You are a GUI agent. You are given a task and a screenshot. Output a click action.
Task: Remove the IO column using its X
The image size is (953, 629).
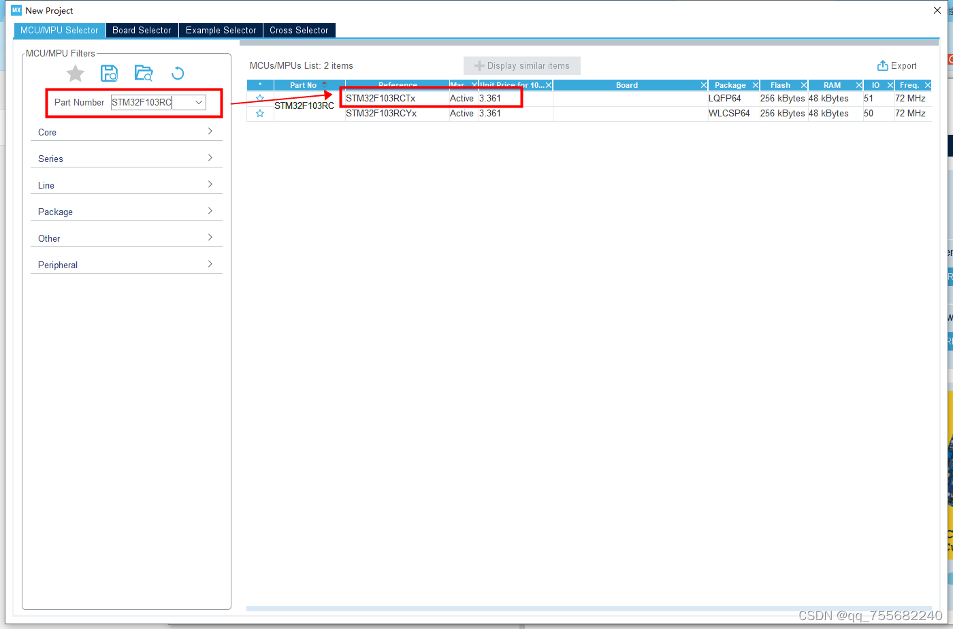point(890,85)
